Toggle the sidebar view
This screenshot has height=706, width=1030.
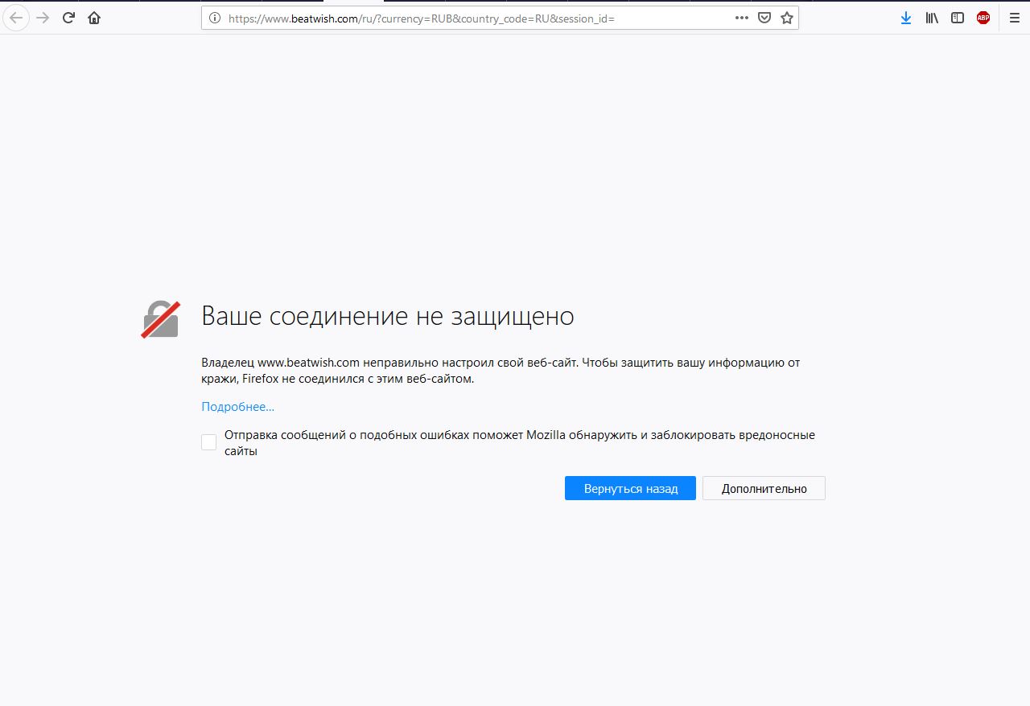[958, 18]
